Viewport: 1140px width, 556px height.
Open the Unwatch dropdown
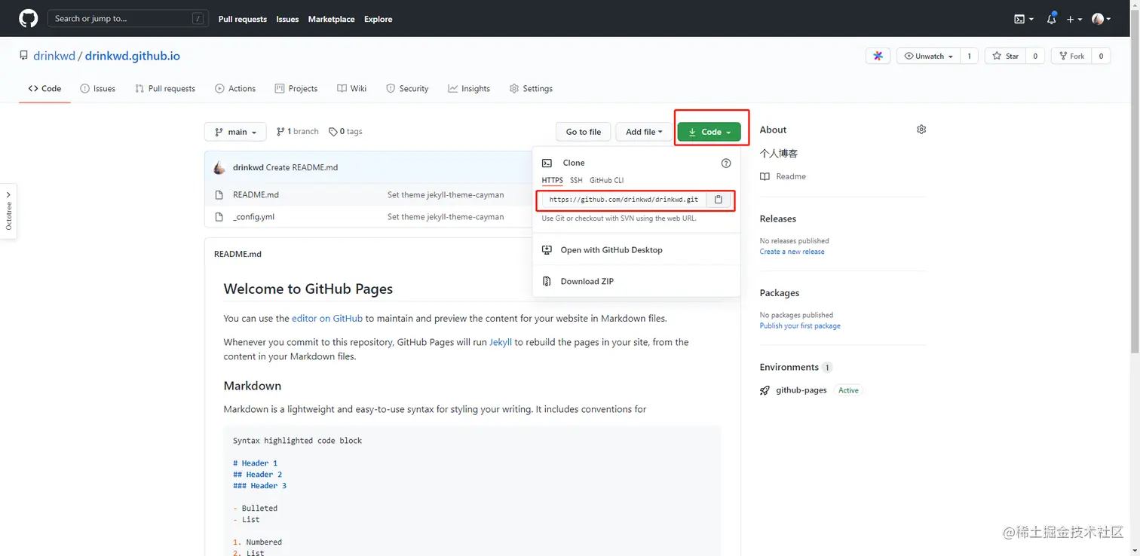coord(928,56)
